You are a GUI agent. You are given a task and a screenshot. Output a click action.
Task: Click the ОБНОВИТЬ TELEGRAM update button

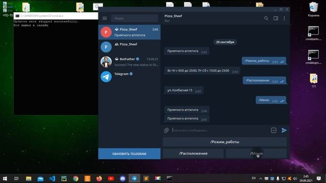(129, 154)
